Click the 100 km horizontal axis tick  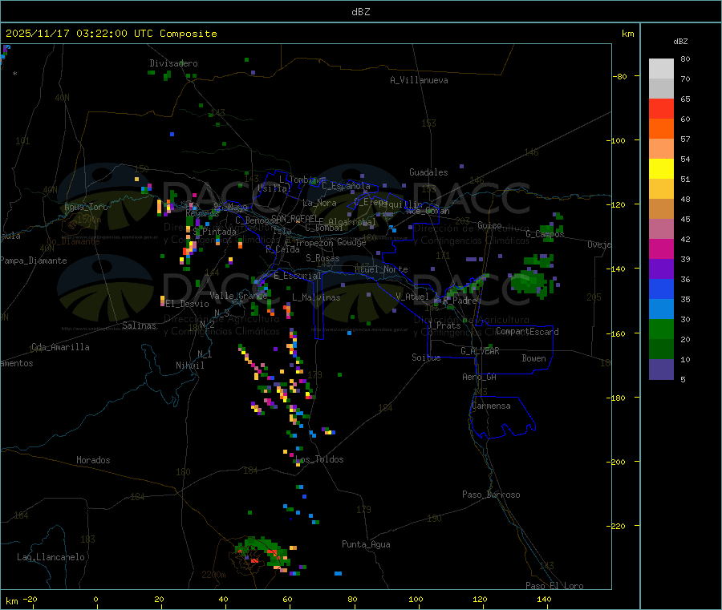(416, 600)
